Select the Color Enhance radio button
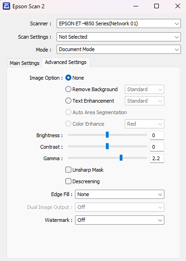This screenshot has width=186, height=261. [x=68, y=124]
